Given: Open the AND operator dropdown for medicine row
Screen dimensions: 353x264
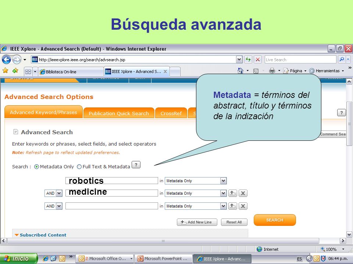Looking at the screenshot, I should (x=53, y=193).
